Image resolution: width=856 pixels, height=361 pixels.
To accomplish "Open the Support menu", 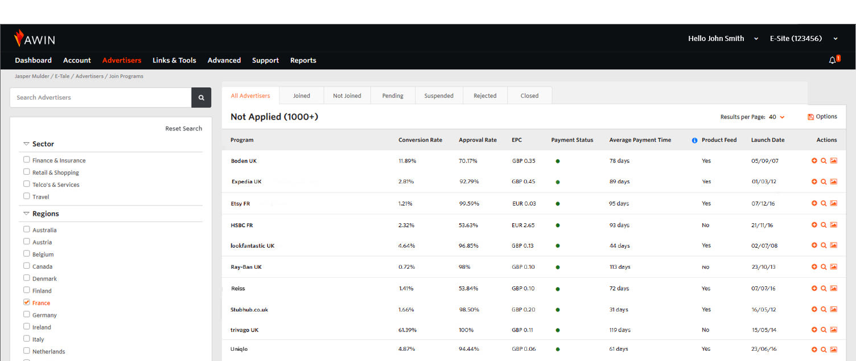I will click(265, 60).
